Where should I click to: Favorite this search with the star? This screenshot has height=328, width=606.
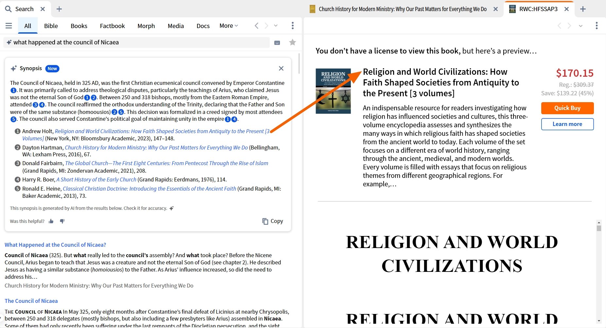pyautogui.click(x=293, y=42)
